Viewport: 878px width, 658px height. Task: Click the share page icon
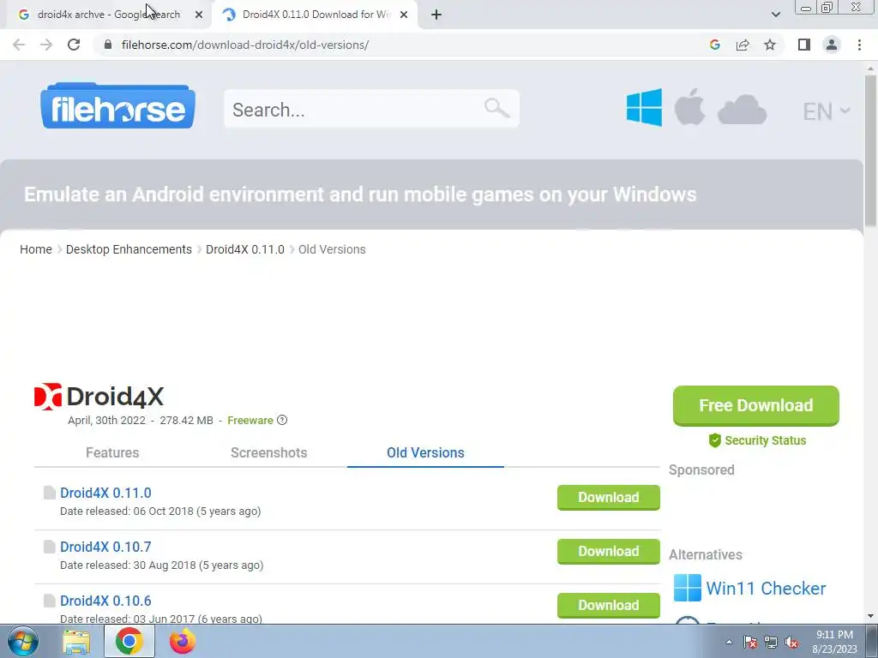click(x=743, y=45)
